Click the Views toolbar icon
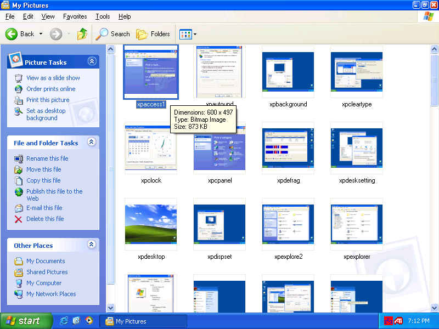The image size is (439, 329). (185, 35)
